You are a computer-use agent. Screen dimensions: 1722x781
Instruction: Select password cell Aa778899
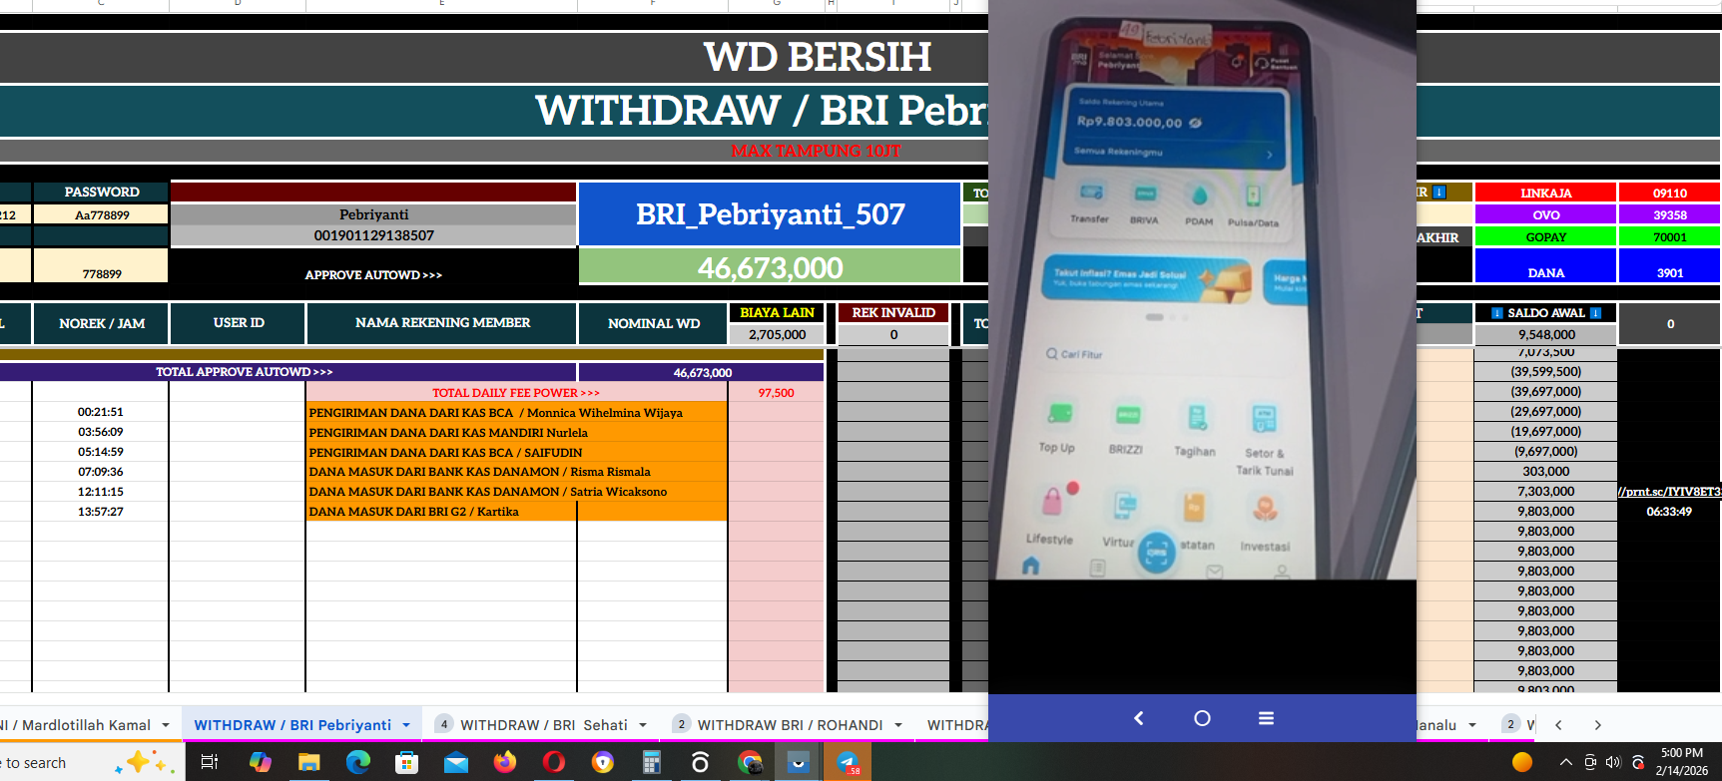[x=101, y=214]
